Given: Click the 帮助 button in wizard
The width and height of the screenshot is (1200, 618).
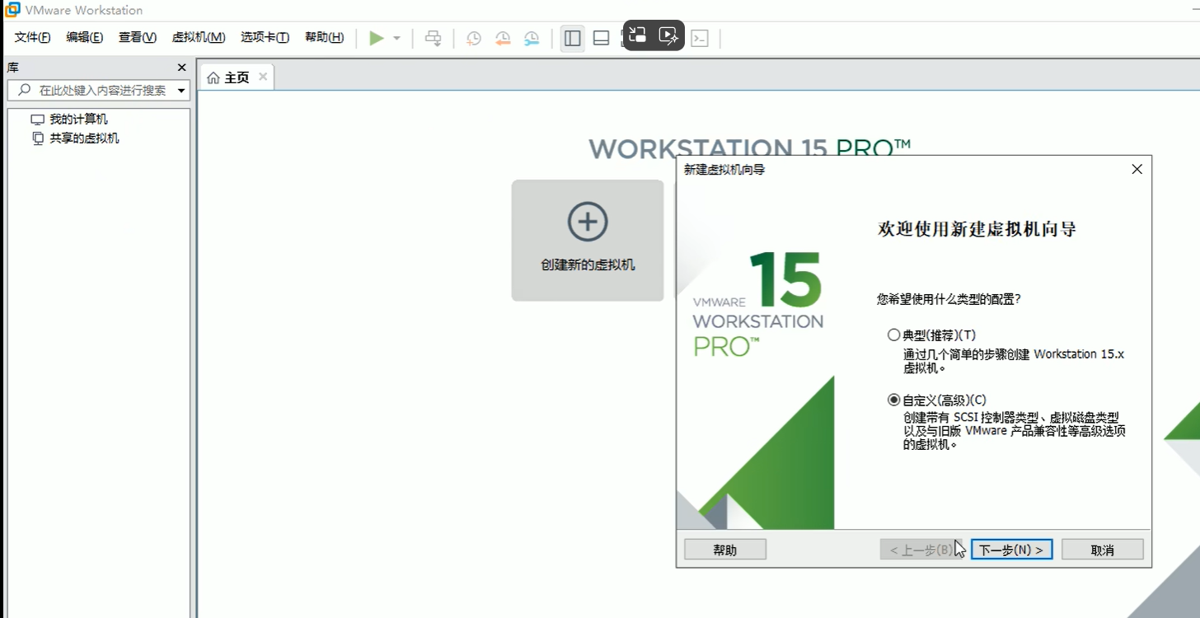Looking at the screenshot, I should (x=725, y=550).
